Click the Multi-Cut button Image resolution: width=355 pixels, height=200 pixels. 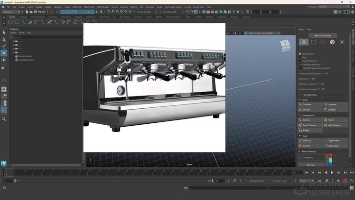pyautogui.click(x=310, y=140)
